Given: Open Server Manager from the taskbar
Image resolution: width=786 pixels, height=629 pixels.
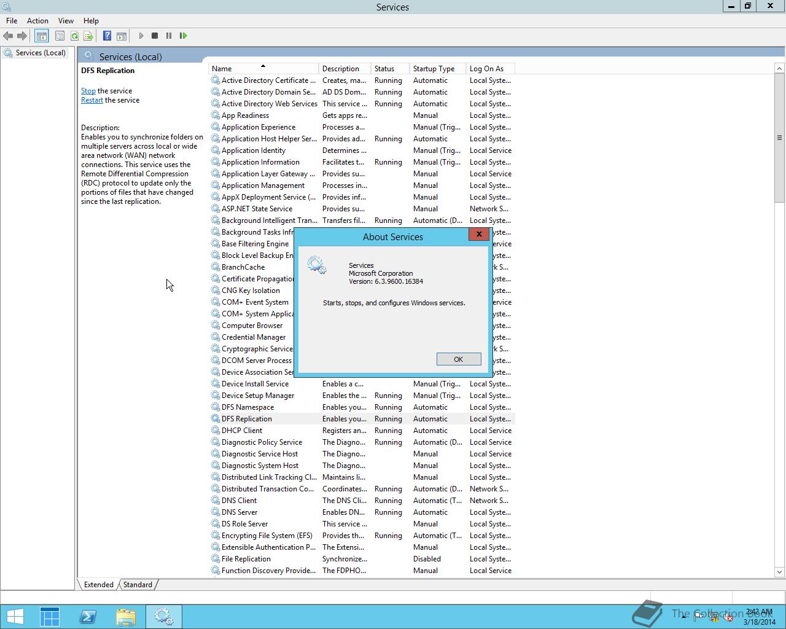Looking at the screenshot, I should point(50,617).
